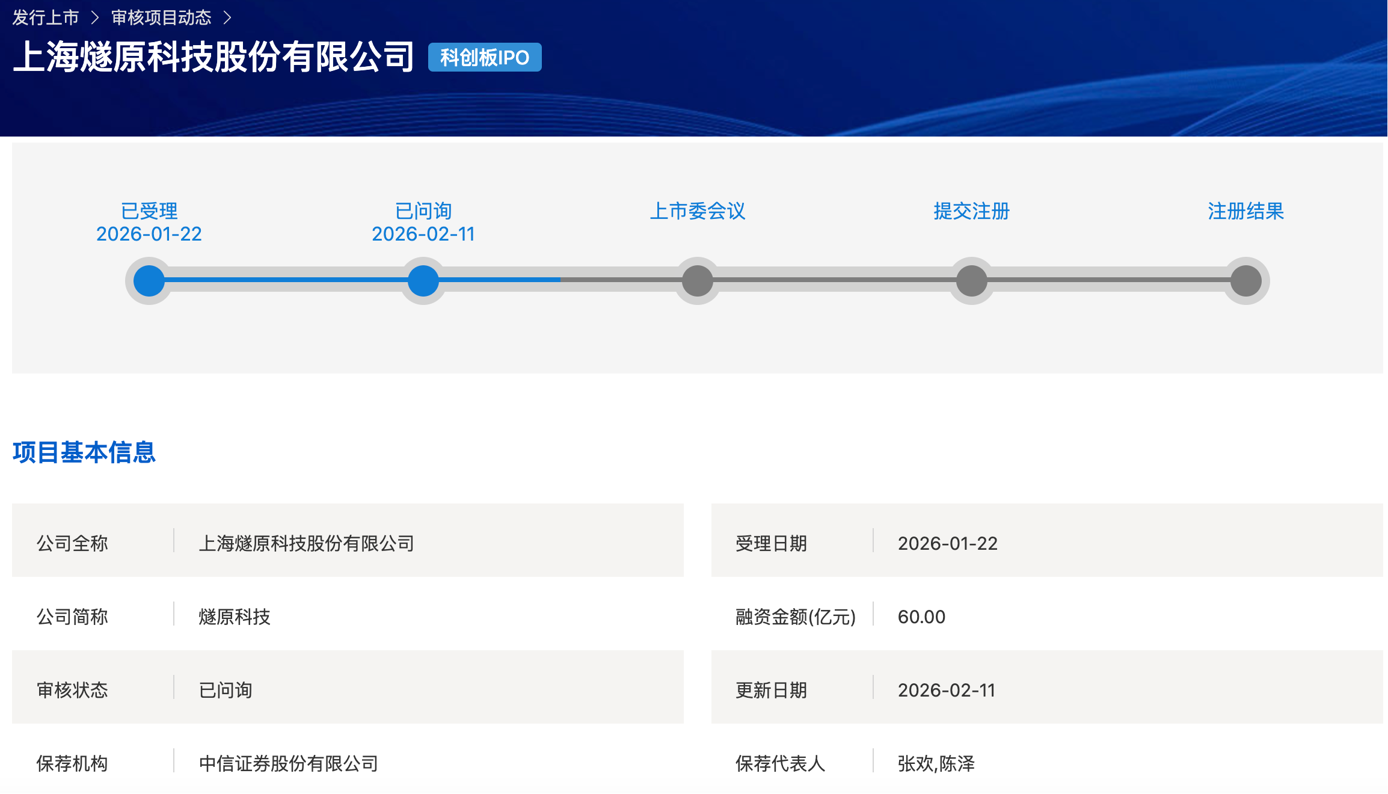Viewport: 1388px width, 794px height.
Task: Click the 发行上市 breadcrumb link
Action: (x=46, y=18)
